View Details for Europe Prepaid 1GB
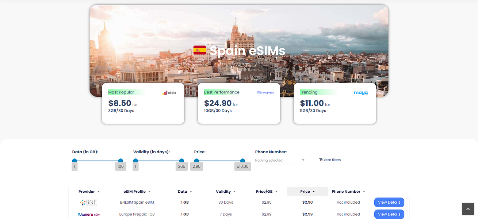The width and height of the screenshot is (478, 219). (x=389, y=214)
